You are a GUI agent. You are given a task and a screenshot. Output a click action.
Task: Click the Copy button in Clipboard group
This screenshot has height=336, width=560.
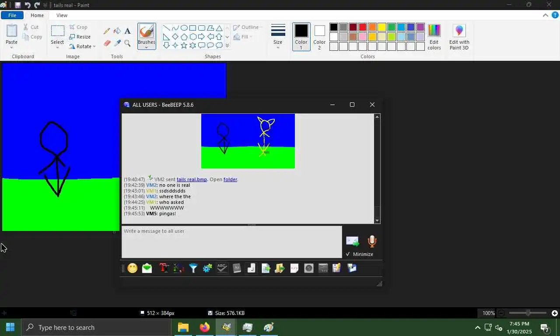point(33,37)
